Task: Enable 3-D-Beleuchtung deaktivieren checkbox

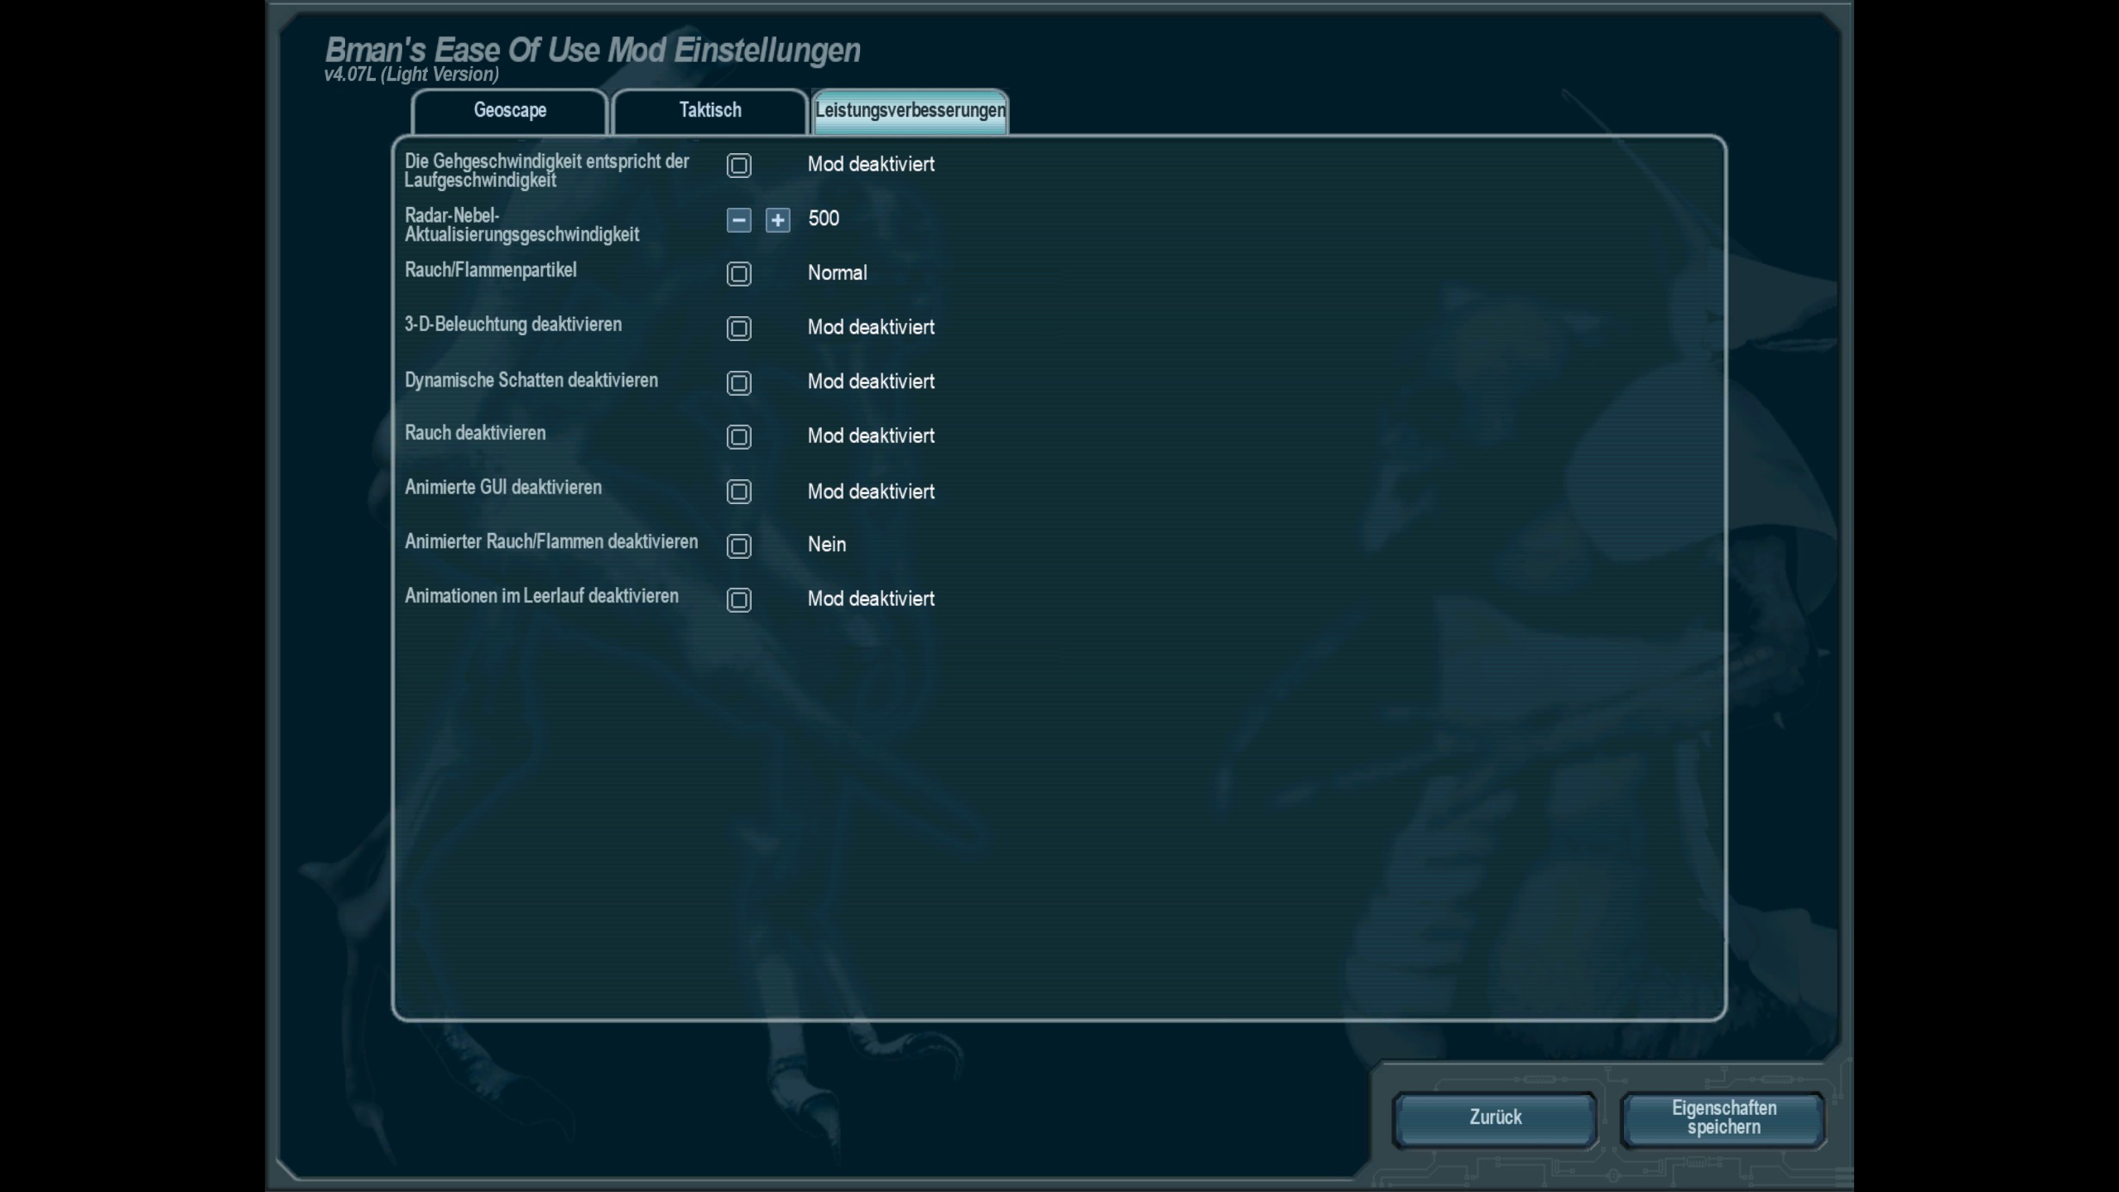Action: coord(738,329)
